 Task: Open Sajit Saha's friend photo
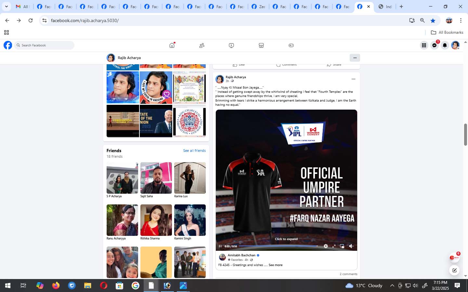tap(156, 178)
